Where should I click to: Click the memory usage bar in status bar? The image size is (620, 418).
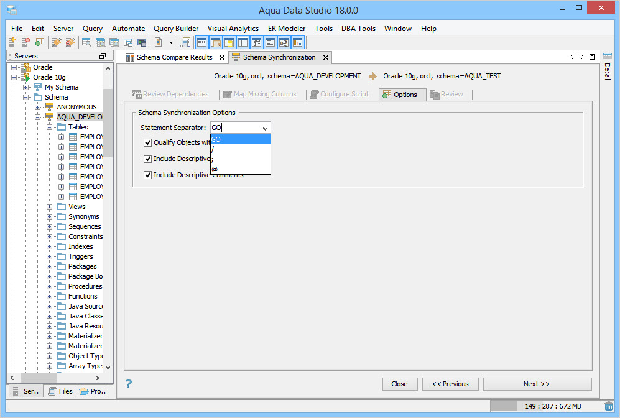tap(545, 406)
